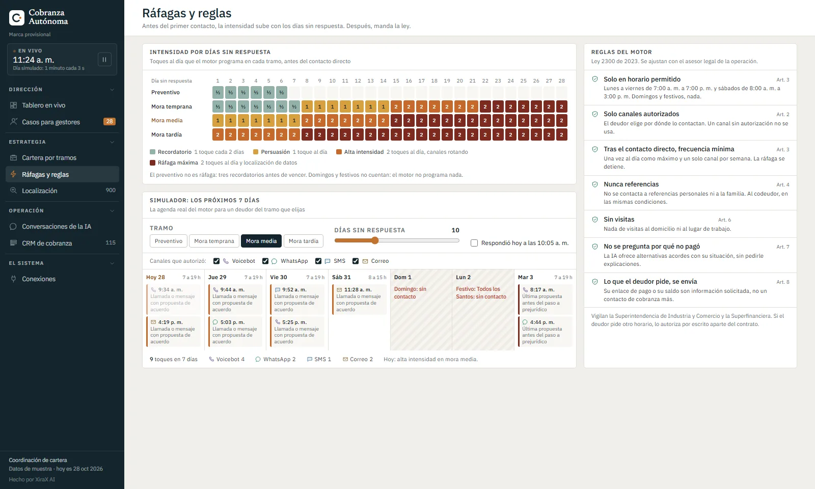This screenshot has height=489, width=815.
Task: Click shield icon beside Solo en horario permitido
Action: (x=595, y=79)
